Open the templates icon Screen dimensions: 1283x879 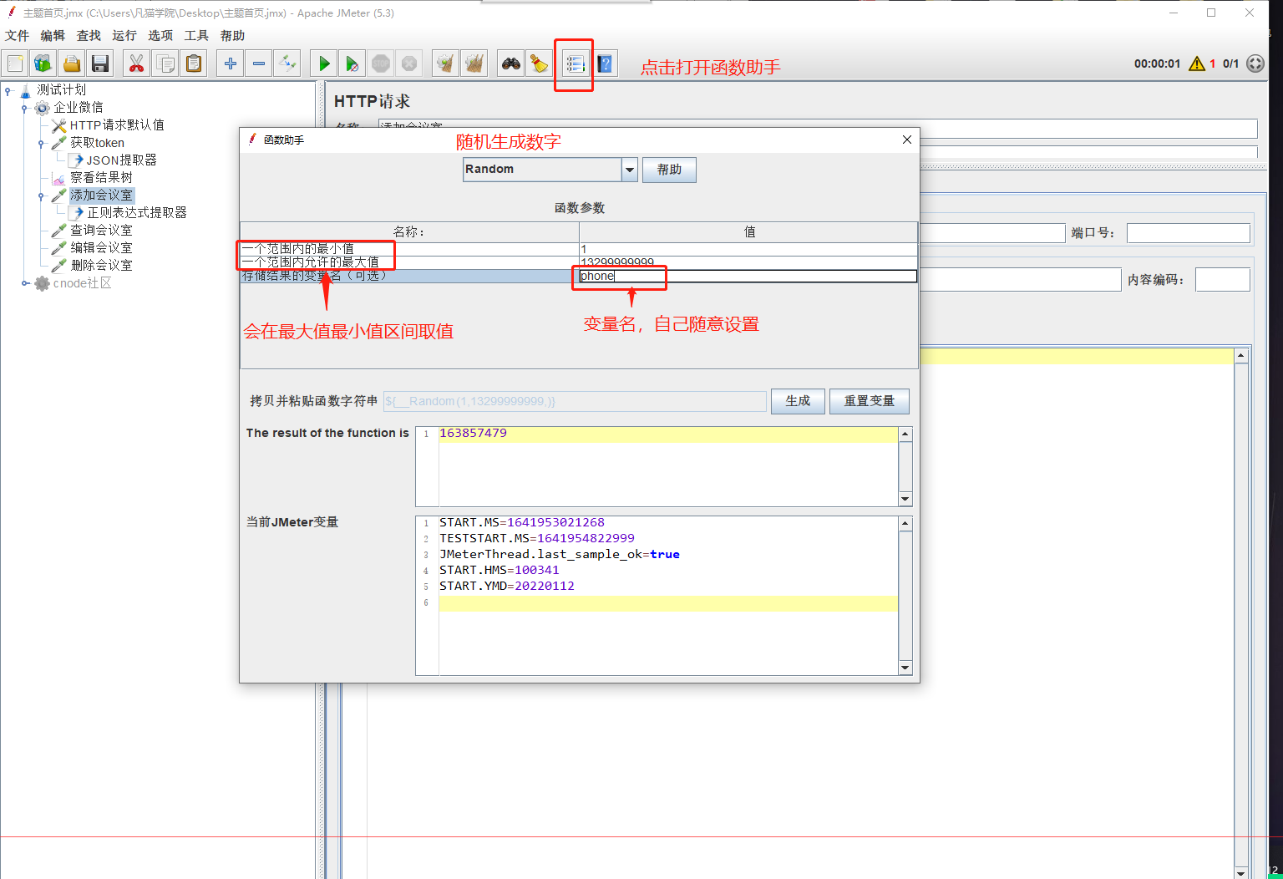(43, 64)
